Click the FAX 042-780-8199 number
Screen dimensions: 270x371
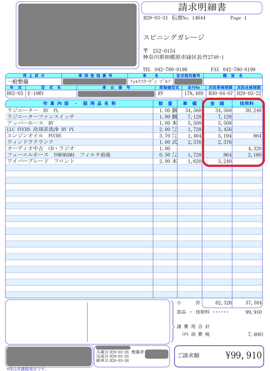tap(233, 69)
